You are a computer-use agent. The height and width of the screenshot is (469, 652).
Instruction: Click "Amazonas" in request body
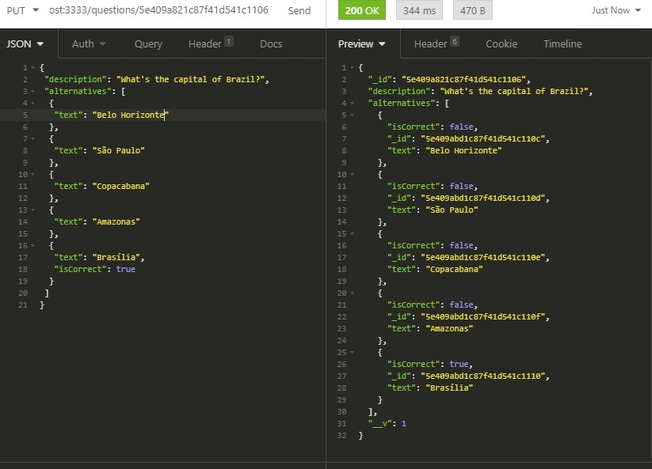[116, 221]
